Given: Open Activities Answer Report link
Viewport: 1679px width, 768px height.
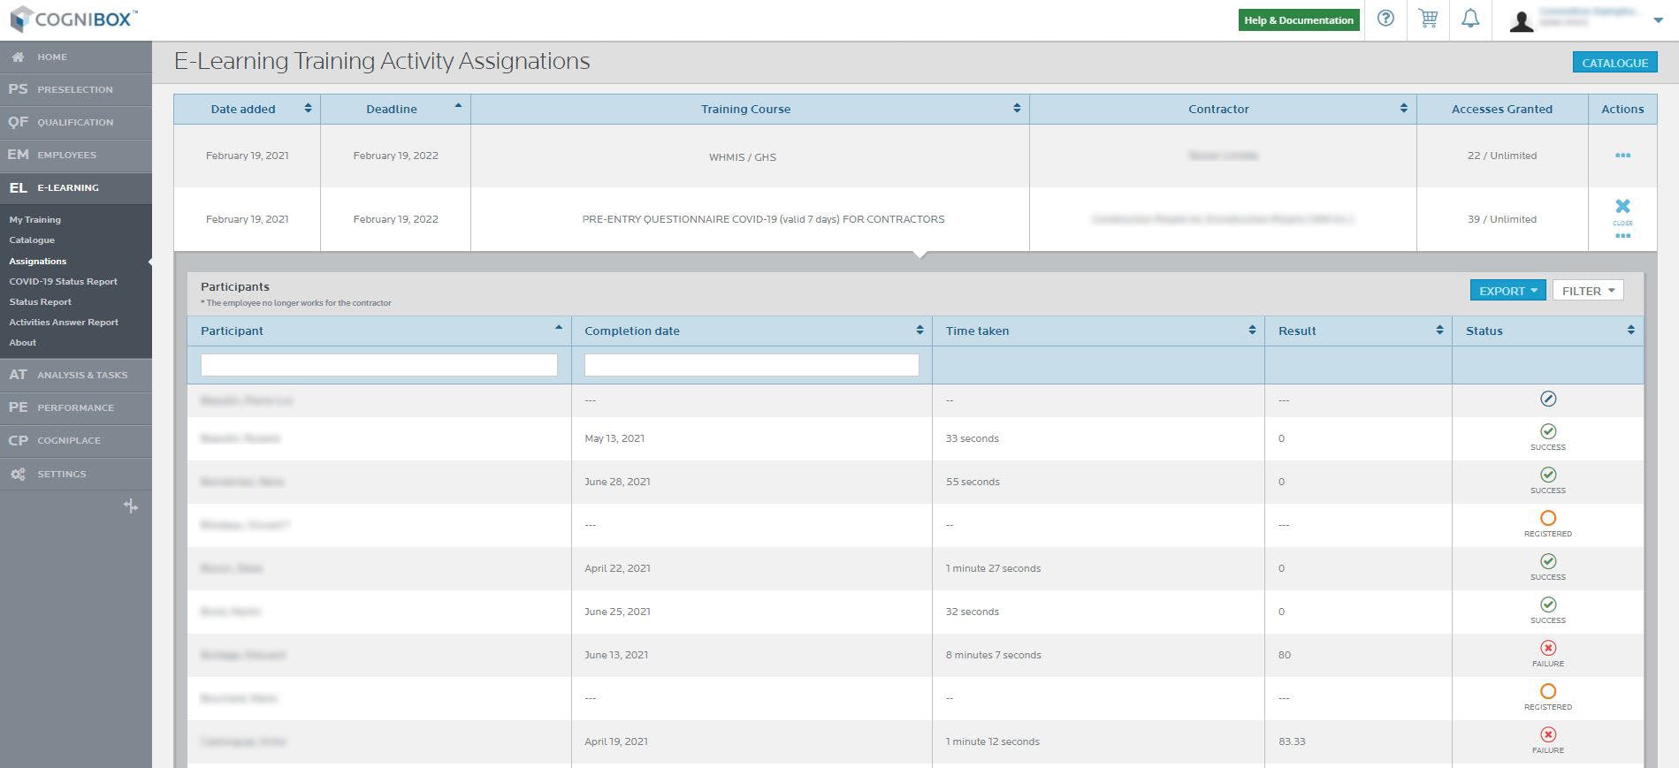Looking at the screenshot, I should [64, 323].
